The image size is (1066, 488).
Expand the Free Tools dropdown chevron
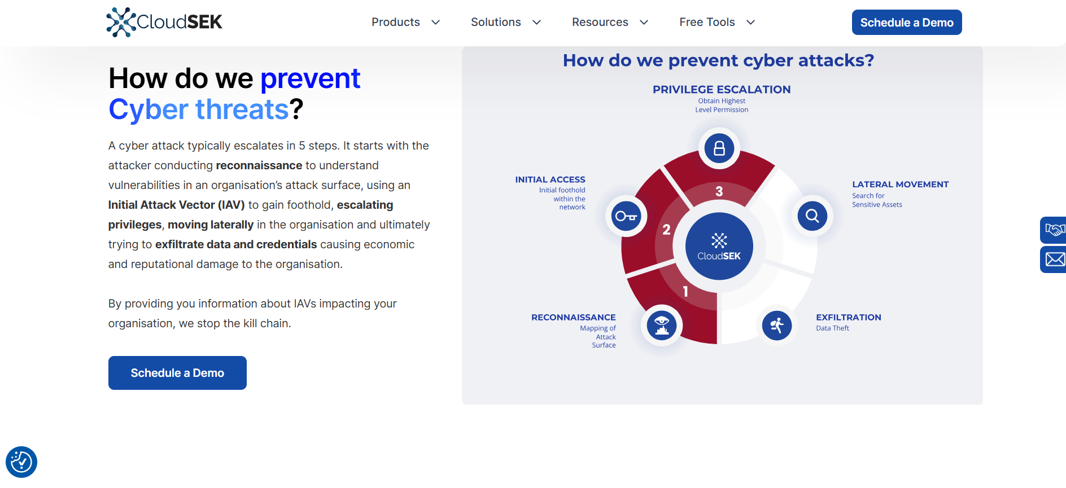pos(750,23)
